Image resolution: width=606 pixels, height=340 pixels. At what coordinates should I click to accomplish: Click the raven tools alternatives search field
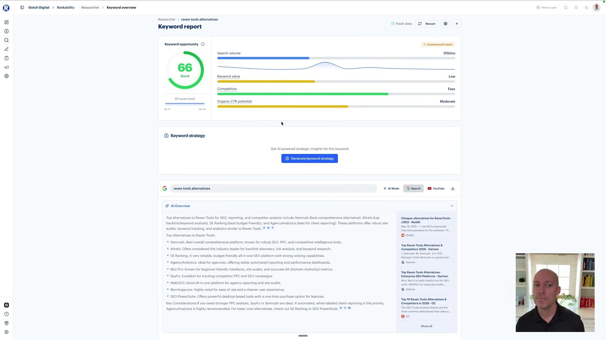(273, 189)
